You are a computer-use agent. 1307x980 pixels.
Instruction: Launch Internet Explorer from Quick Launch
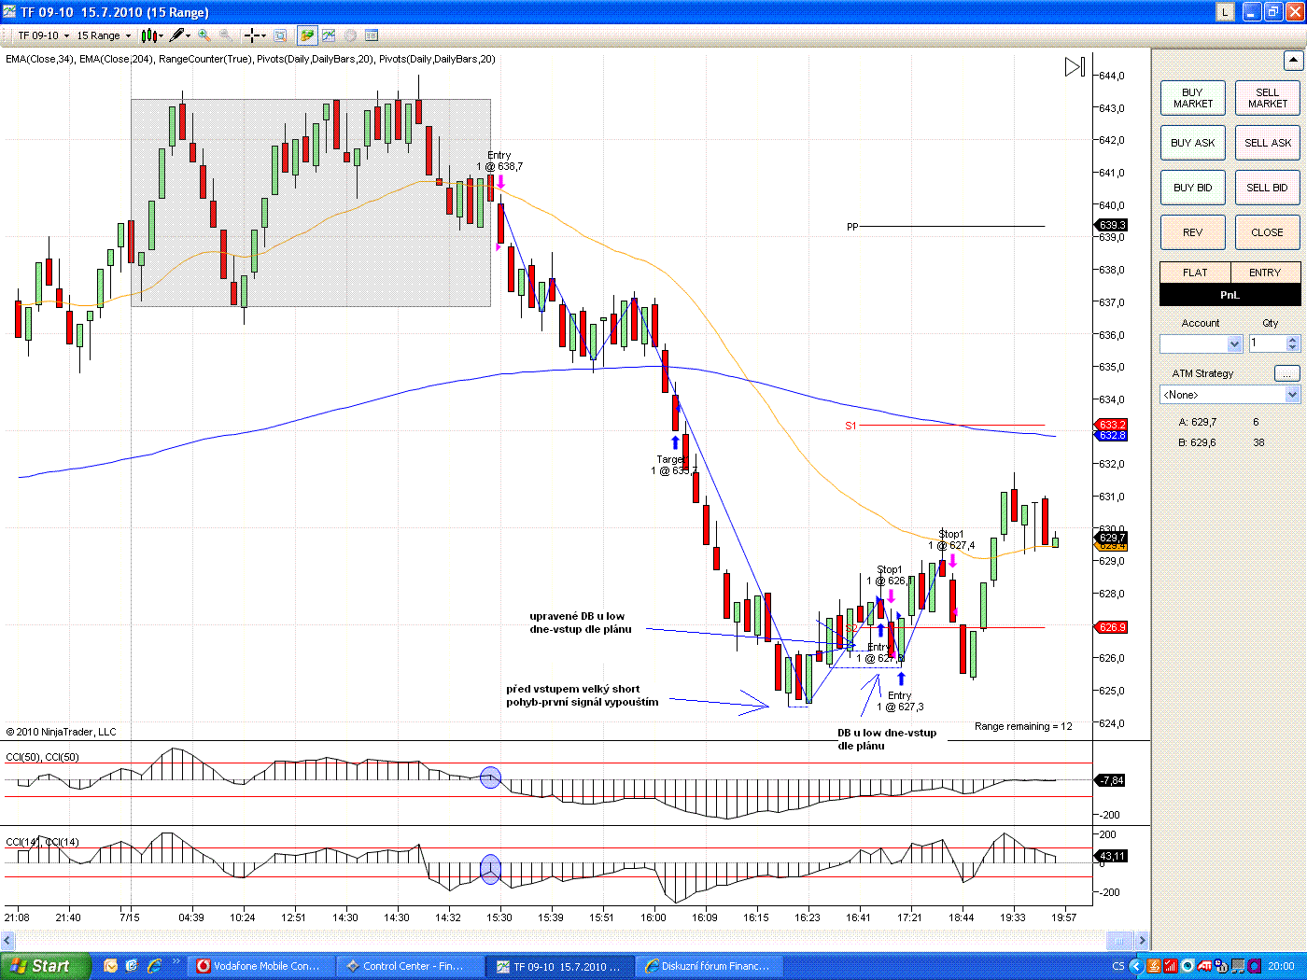point(154,966)
